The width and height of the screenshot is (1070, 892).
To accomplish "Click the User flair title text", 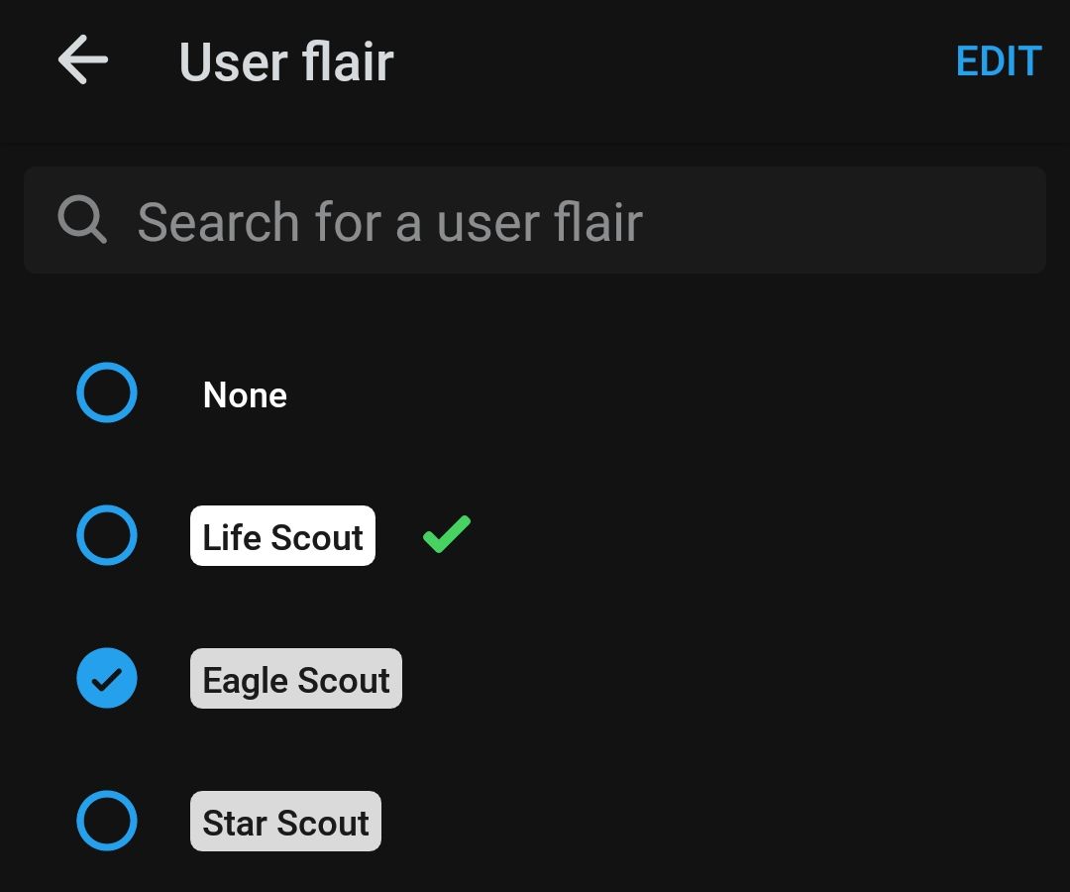I will coord(285,61).
